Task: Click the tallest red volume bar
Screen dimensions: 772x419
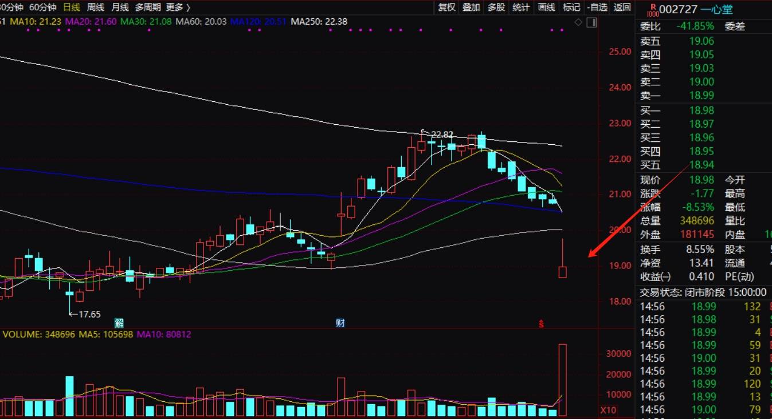Action: (x=563, y=380)
